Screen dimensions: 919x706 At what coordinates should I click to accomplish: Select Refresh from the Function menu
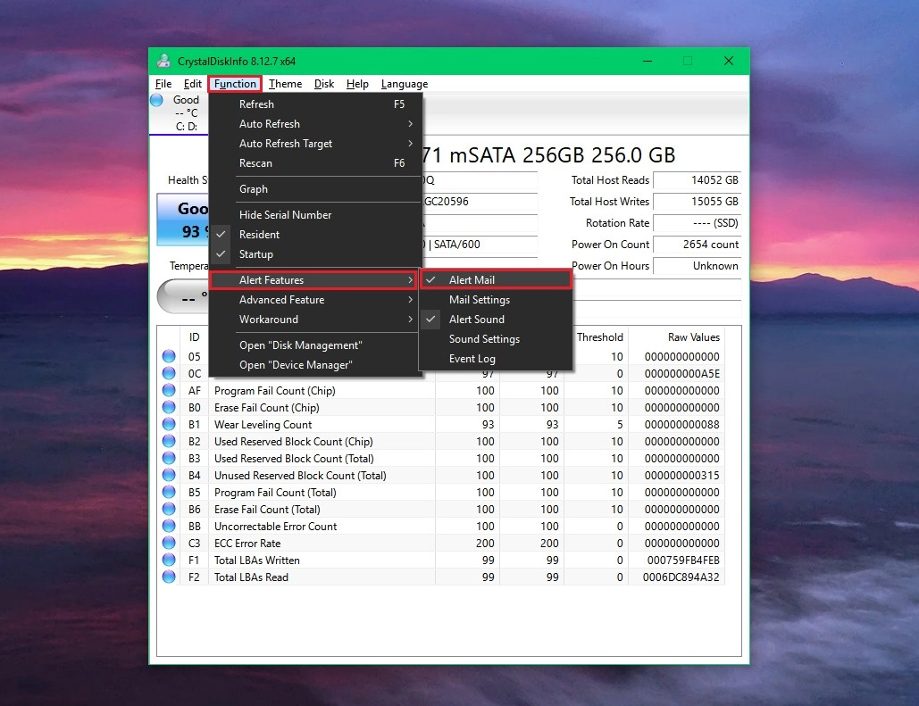[x=314, y=104]
